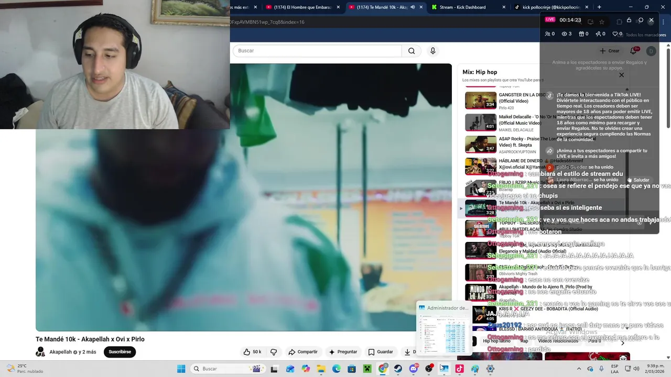Click the Mix: Hip hop playlist title
This screenshot has width=671, height=377.
coord(480,72)
